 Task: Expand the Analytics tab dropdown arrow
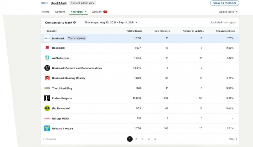click(85, 12)
